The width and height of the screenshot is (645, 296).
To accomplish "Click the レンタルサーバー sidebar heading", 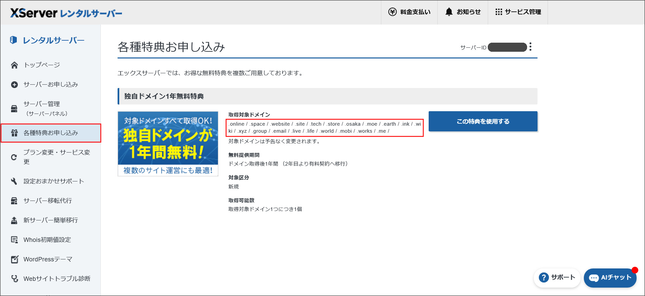I will tap(53, 40).
